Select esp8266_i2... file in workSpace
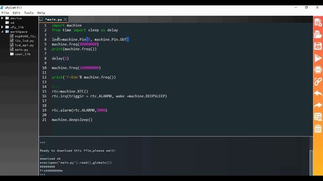This screenshot has width=323, height=181. [25, 36]
